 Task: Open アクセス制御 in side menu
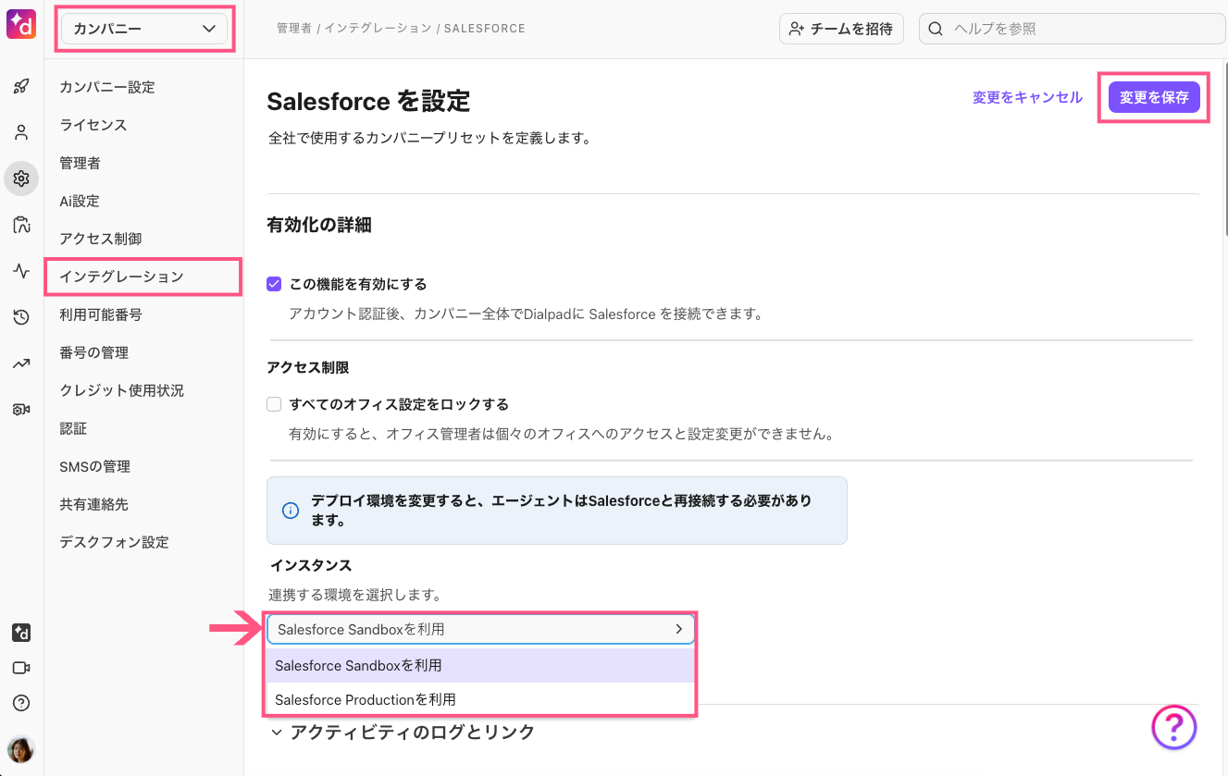point(101,239)
